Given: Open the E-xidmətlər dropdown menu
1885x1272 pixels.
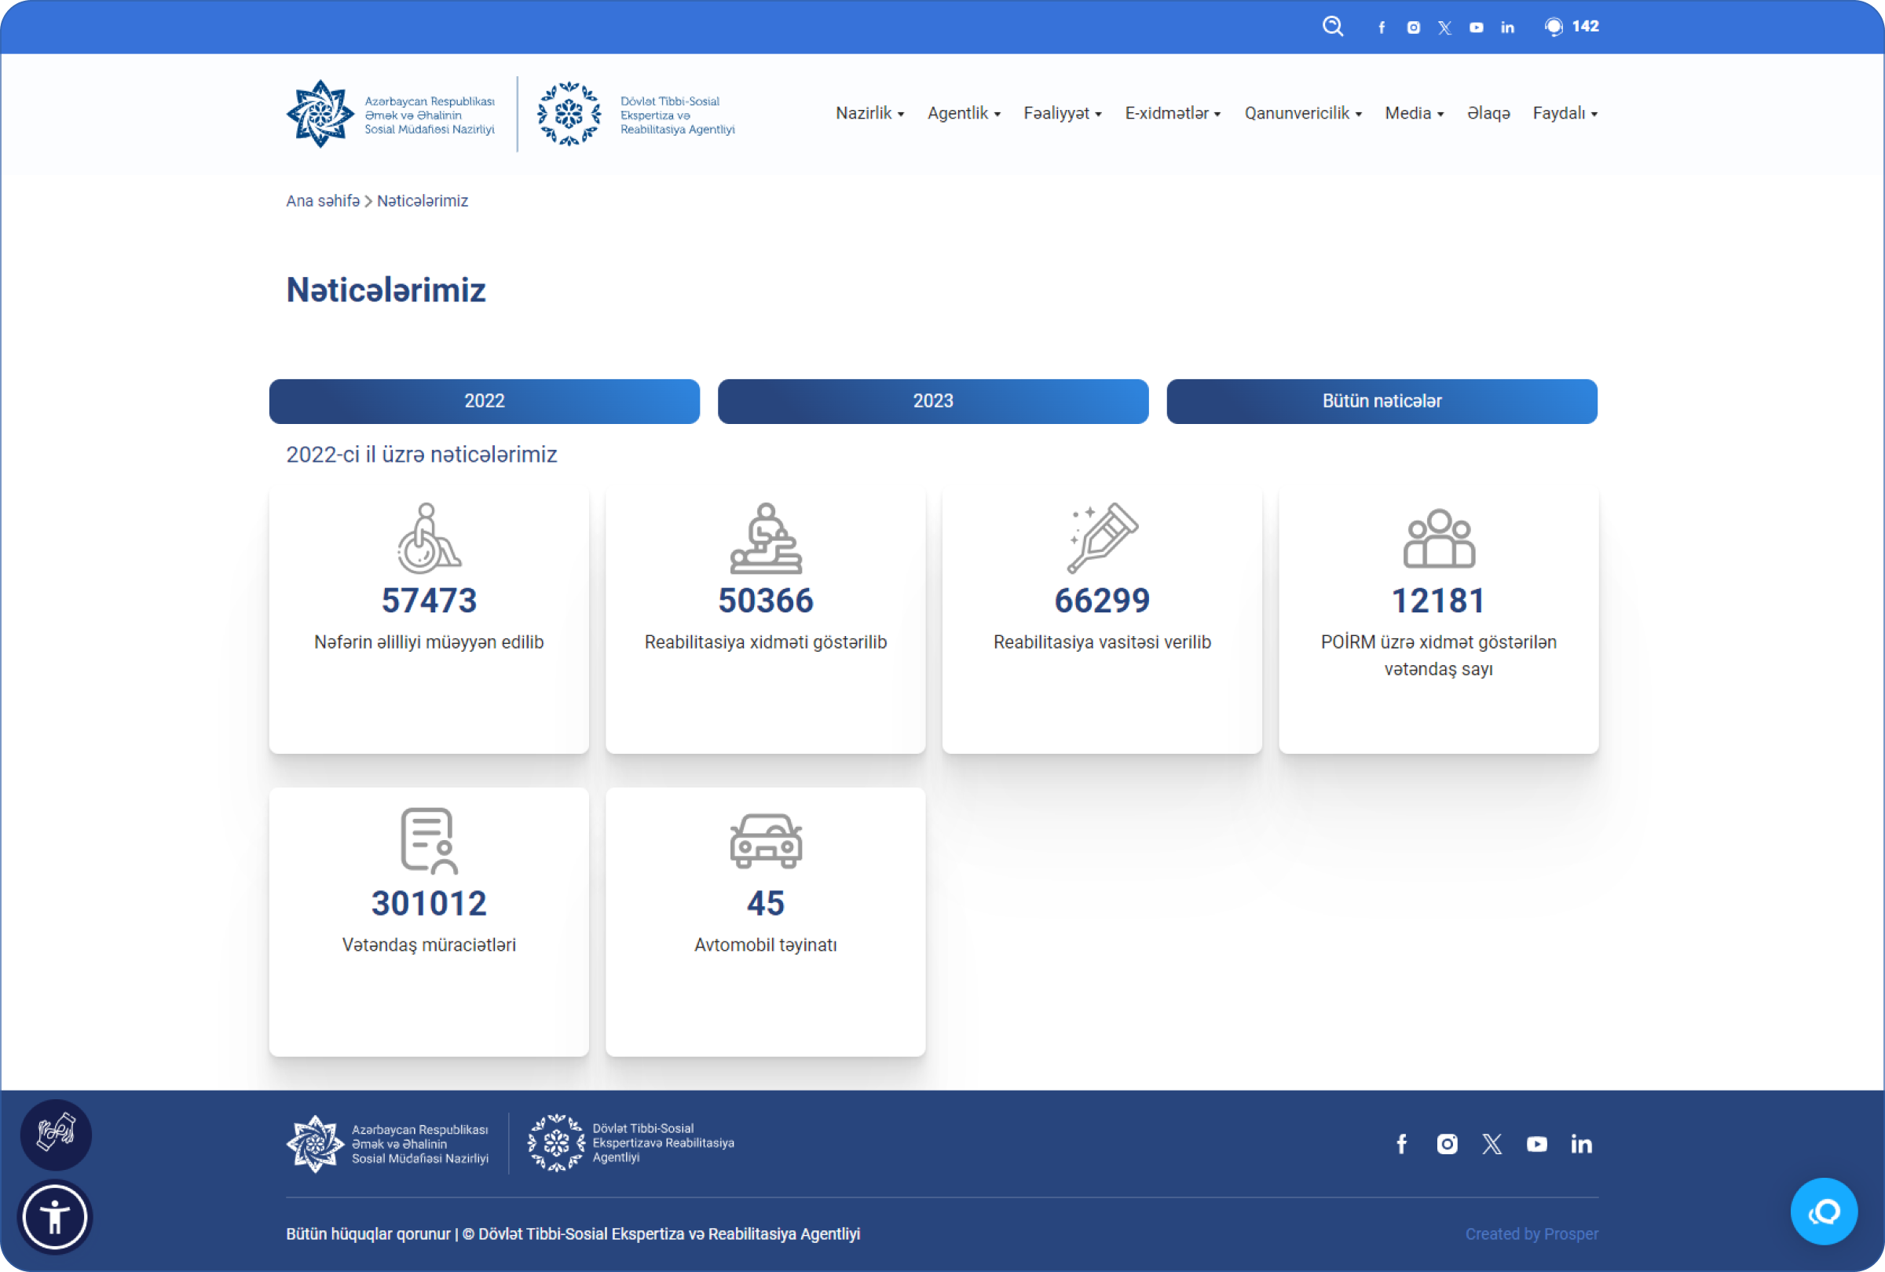Looking at the screenshot, I should pyautogui.click(x=1172, y=114).
